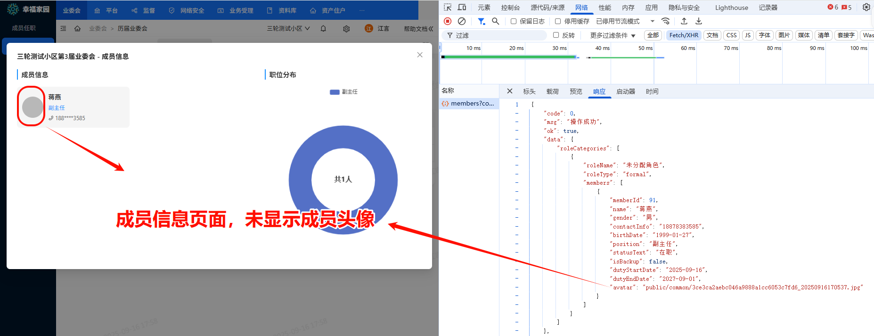
Task: Open 启动器 request tab
Action: tap(626, 91)
